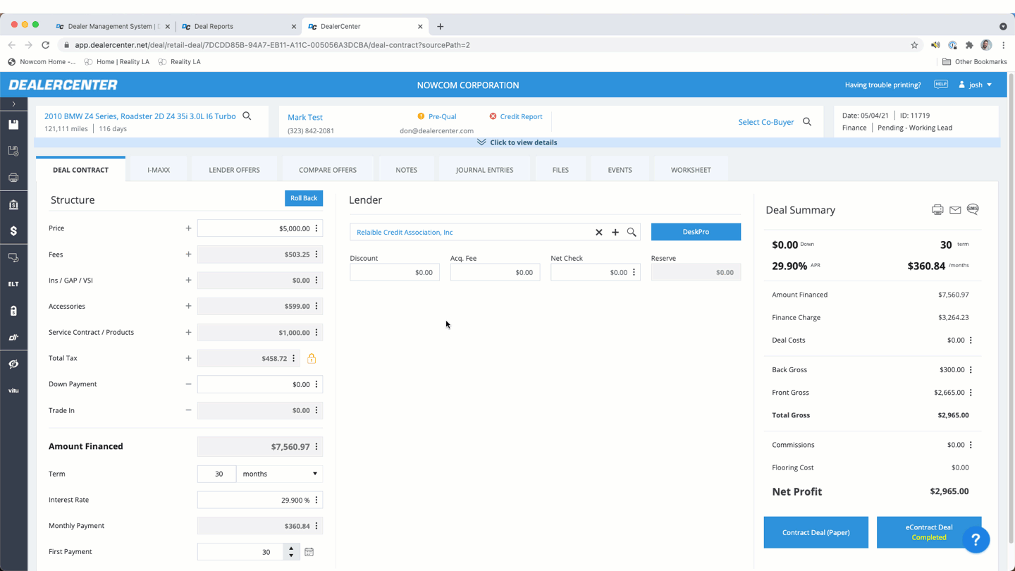Expand Price with the plus sign
The height and width of the screenshot is (571, 1015).
point(188,228)
